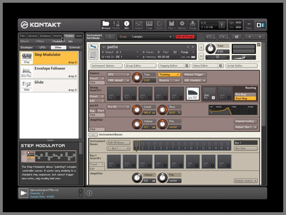Play the sample preview speaker icon
Screen dimensions: 286x215
tap(24, 193)
